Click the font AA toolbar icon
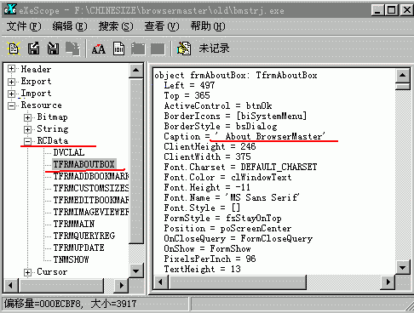414x313 pixels. click(98, 48)
